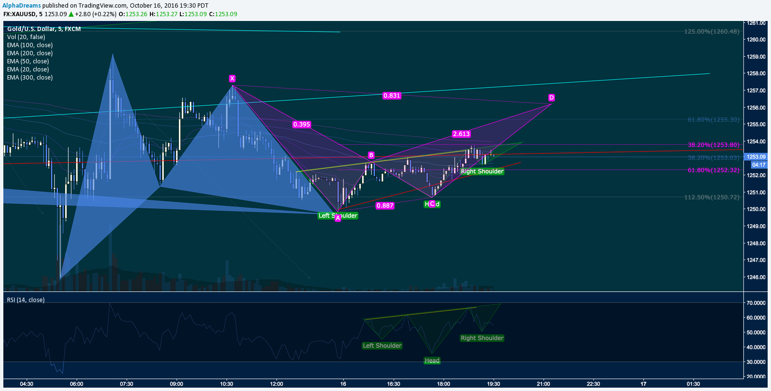This screenshot has width=771, height=391.
Task: Click the Vol (20, false) indicator label
Action: (x=26, y=37)
